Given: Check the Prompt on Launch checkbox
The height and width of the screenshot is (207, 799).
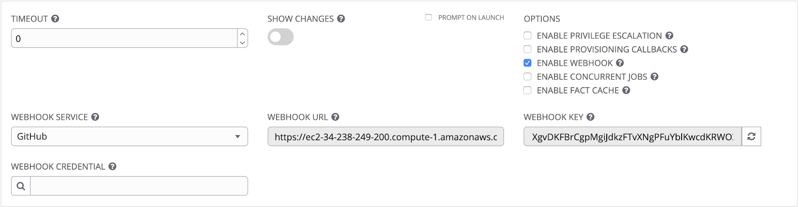Looking at the screenshot, I should [428, 17].
